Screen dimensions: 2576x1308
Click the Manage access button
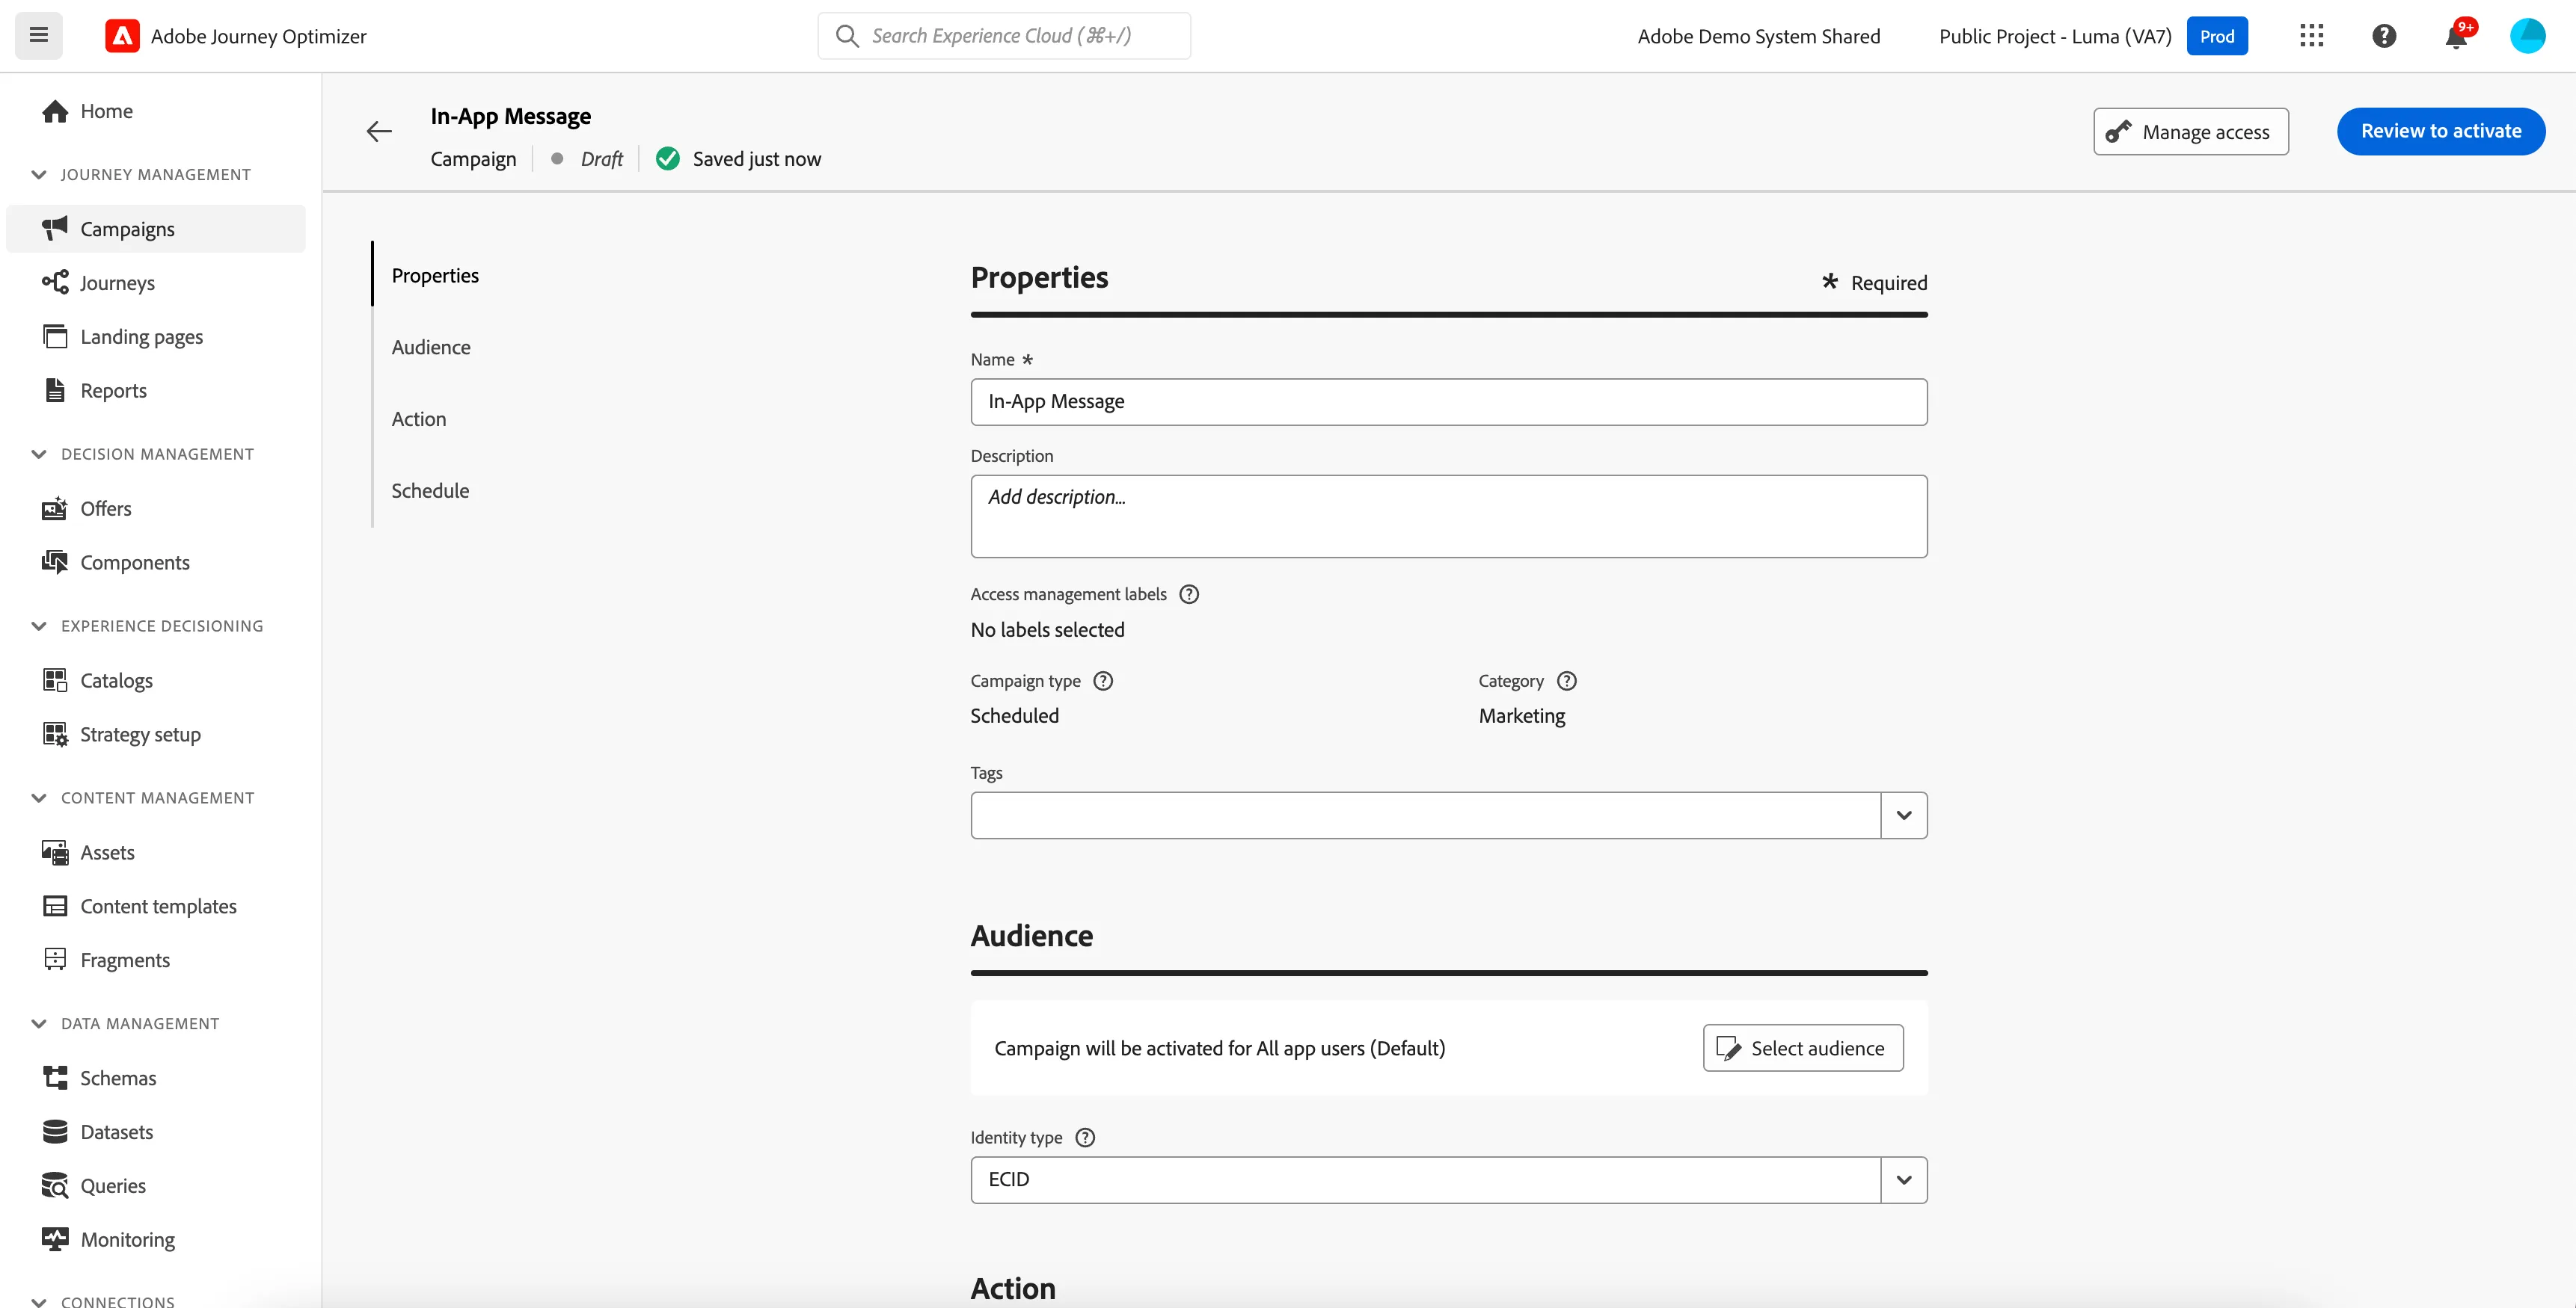coord(2190,132)
